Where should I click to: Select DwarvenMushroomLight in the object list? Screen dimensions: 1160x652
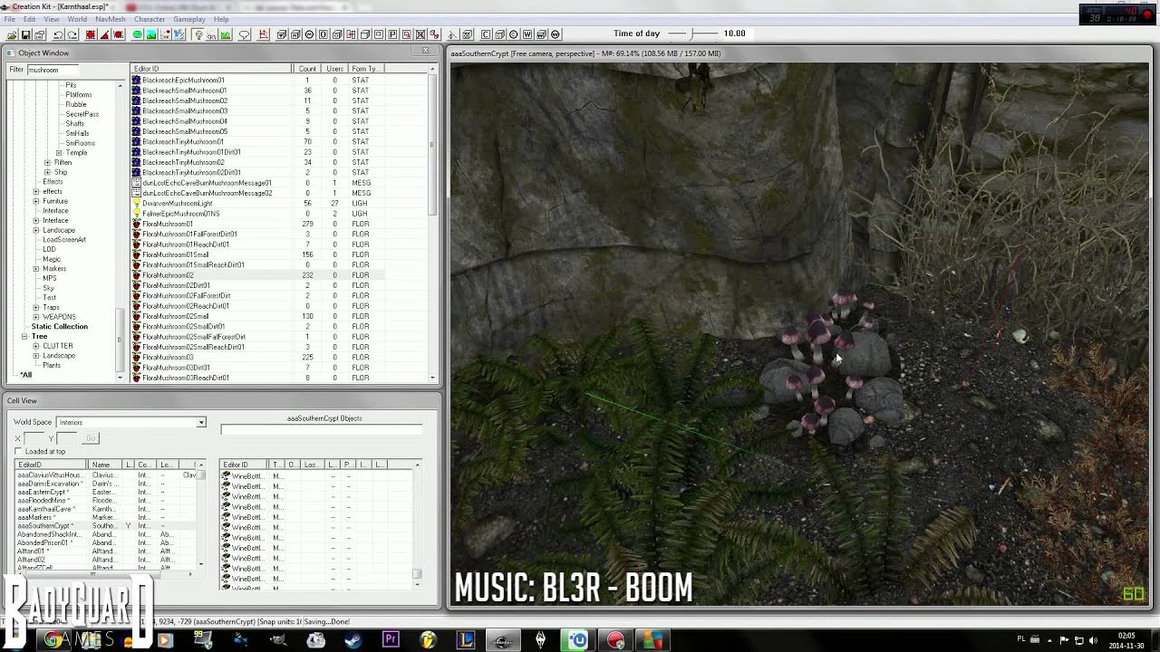(177, 204)
